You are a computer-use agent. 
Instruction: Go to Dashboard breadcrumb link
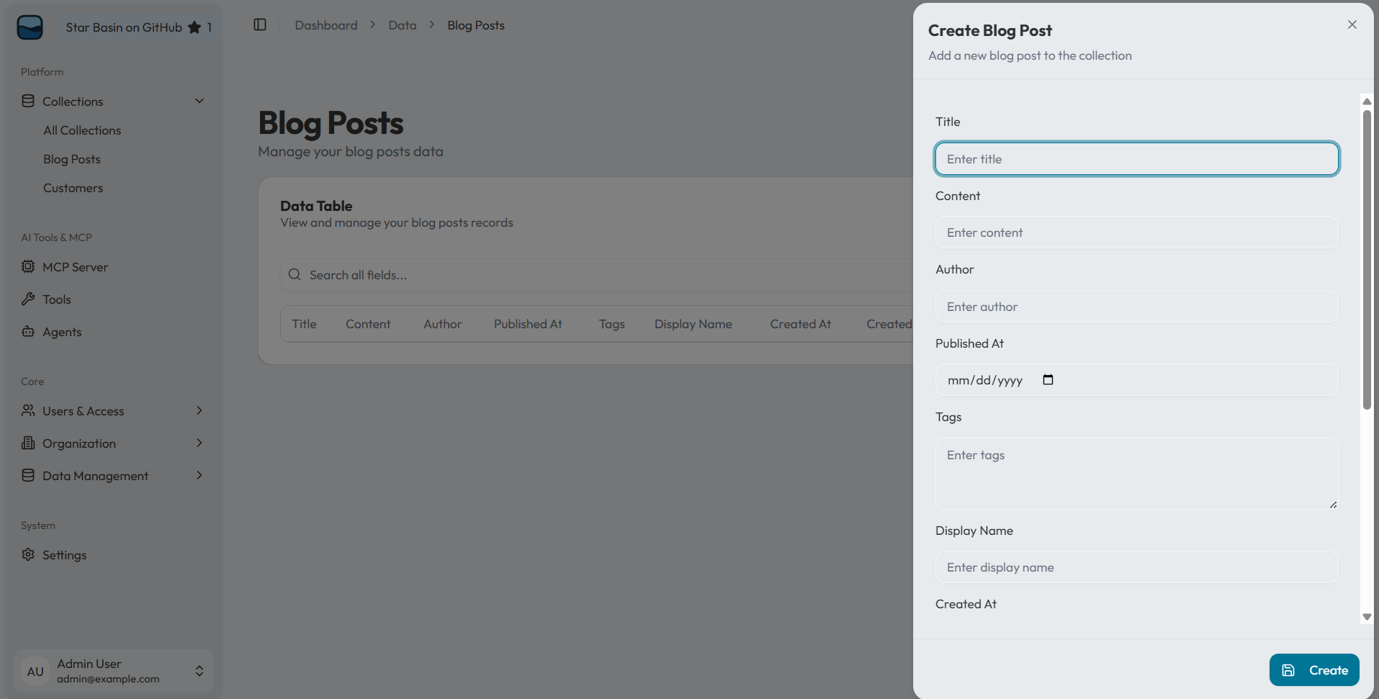coord(326,25)
